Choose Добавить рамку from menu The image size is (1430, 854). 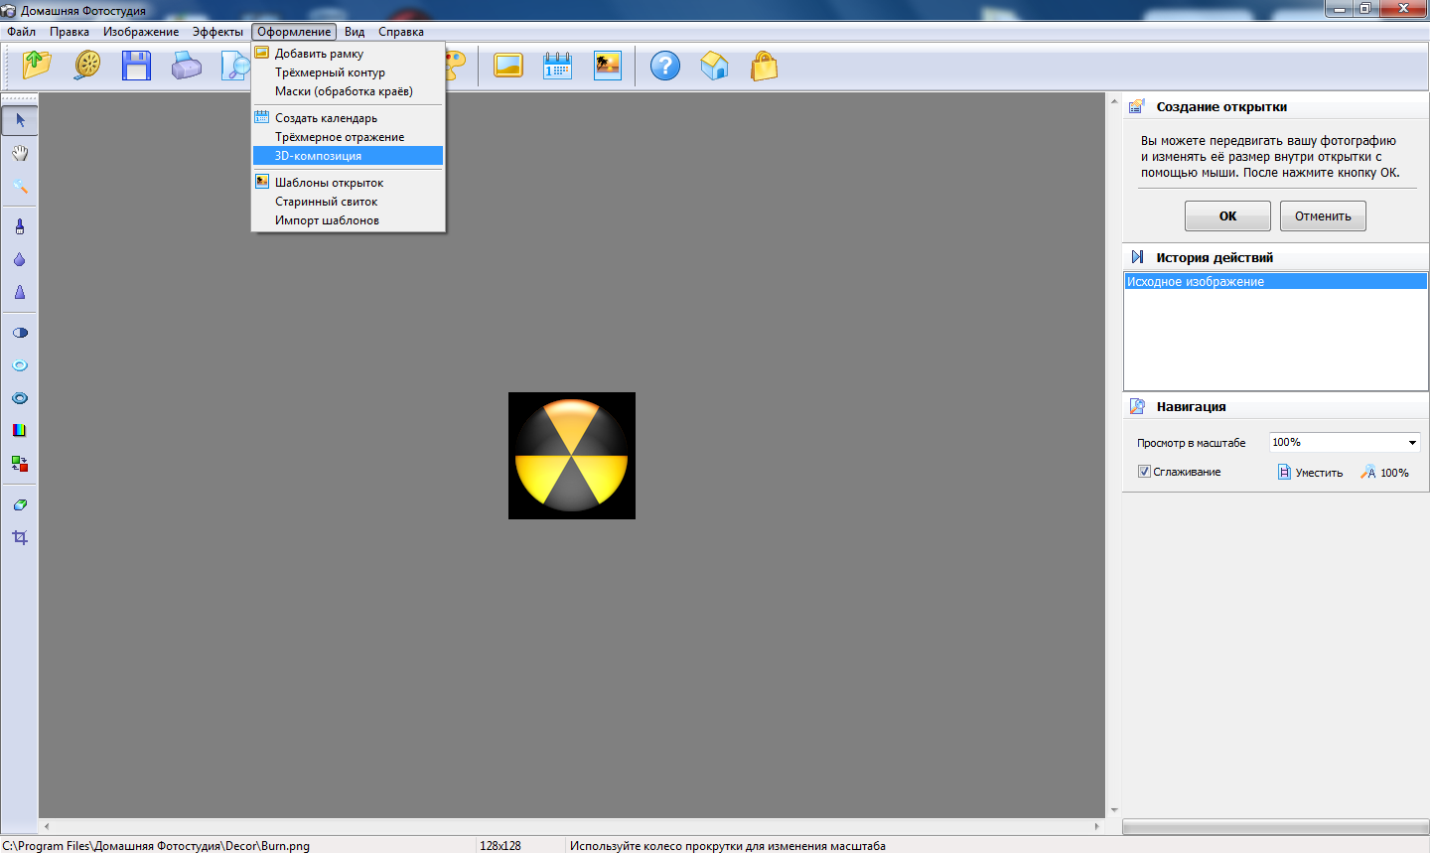pyautogui.click(x=348, y=54)
